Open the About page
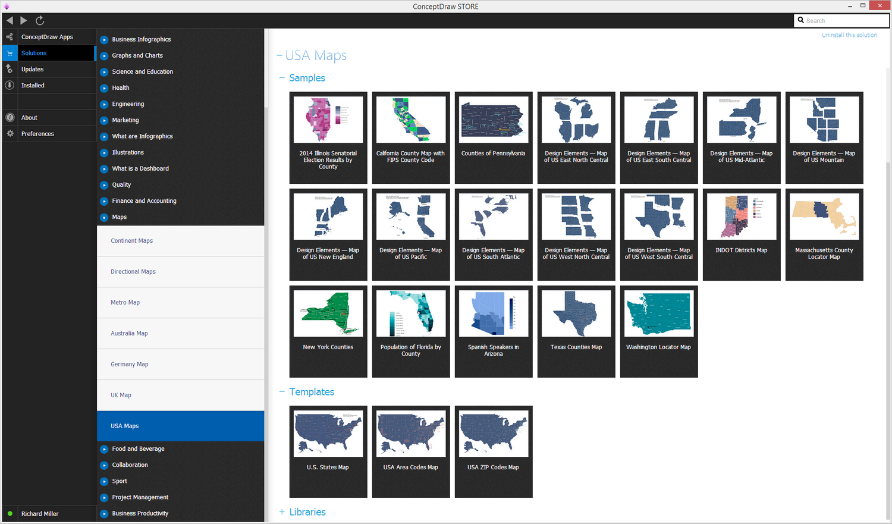The height and width of the screenshot is (524, 892). point(48,118)
